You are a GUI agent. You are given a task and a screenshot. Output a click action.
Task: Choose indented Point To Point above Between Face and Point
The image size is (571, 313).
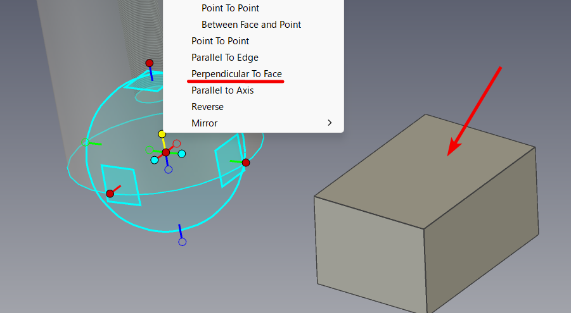pos(230,8)
